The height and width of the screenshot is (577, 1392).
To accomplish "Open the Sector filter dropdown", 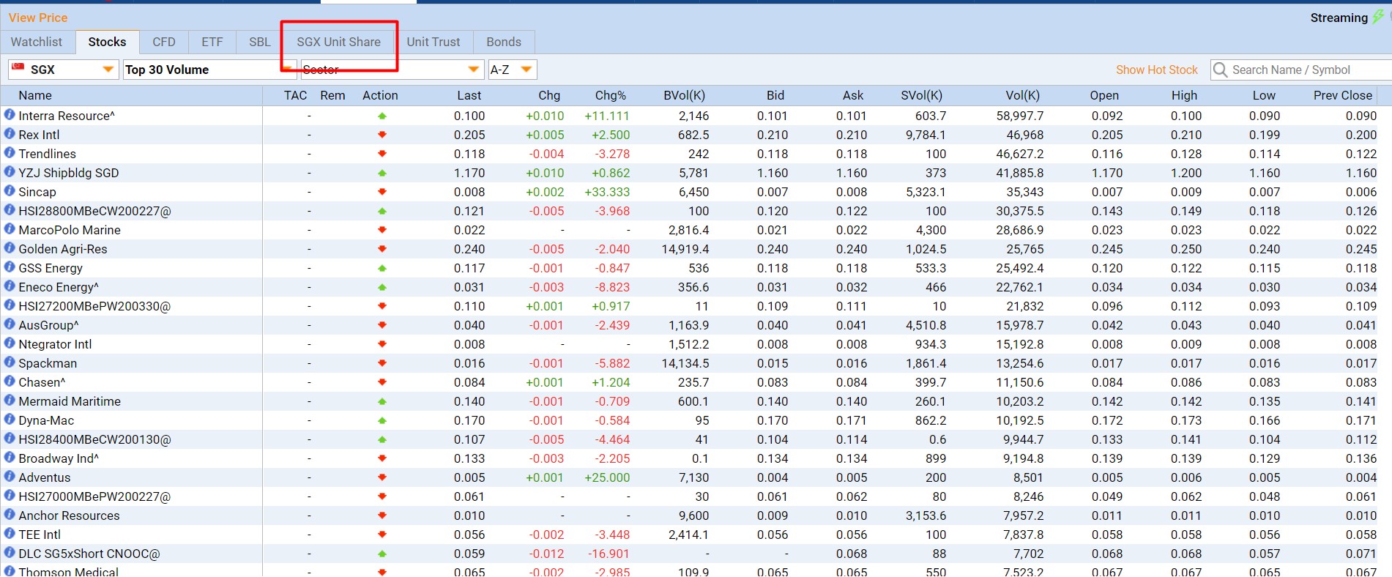I will tap(392, 70).
